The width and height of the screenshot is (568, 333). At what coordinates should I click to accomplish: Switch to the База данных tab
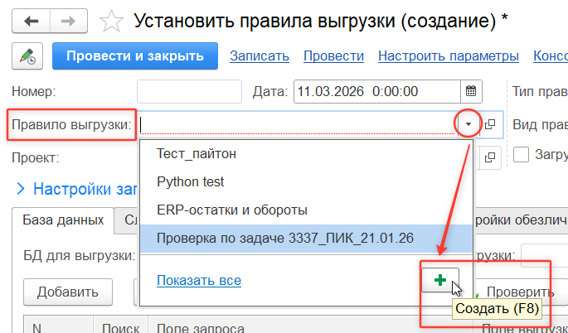63,220
